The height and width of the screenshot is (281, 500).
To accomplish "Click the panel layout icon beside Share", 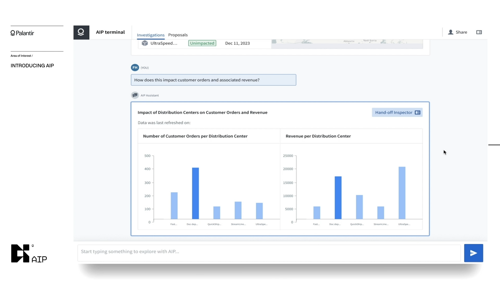I will tap(479, 32).
